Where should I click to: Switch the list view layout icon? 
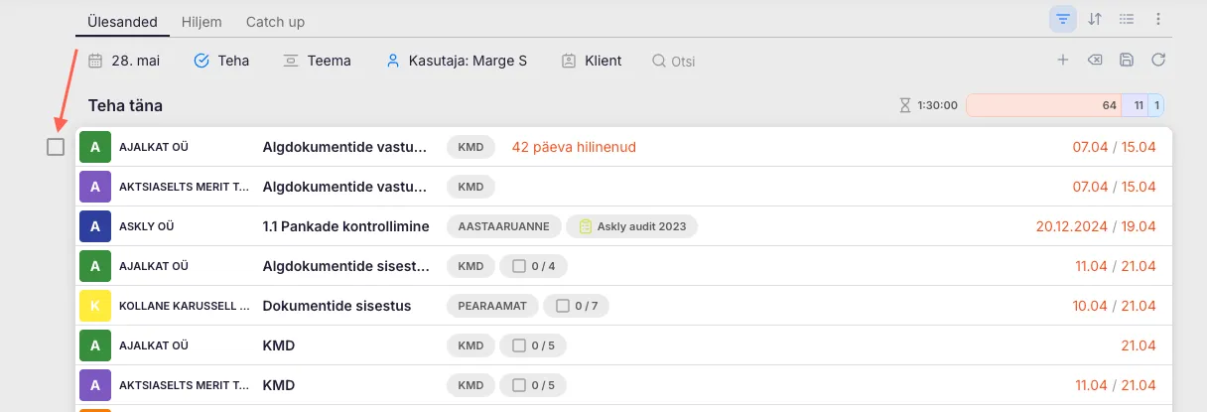(x=1127, y=19)
